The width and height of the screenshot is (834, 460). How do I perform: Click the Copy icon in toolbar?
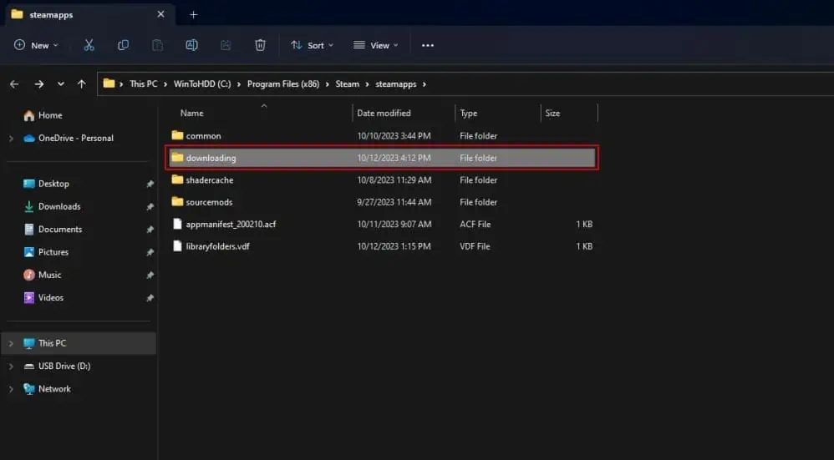coord(124,45)
